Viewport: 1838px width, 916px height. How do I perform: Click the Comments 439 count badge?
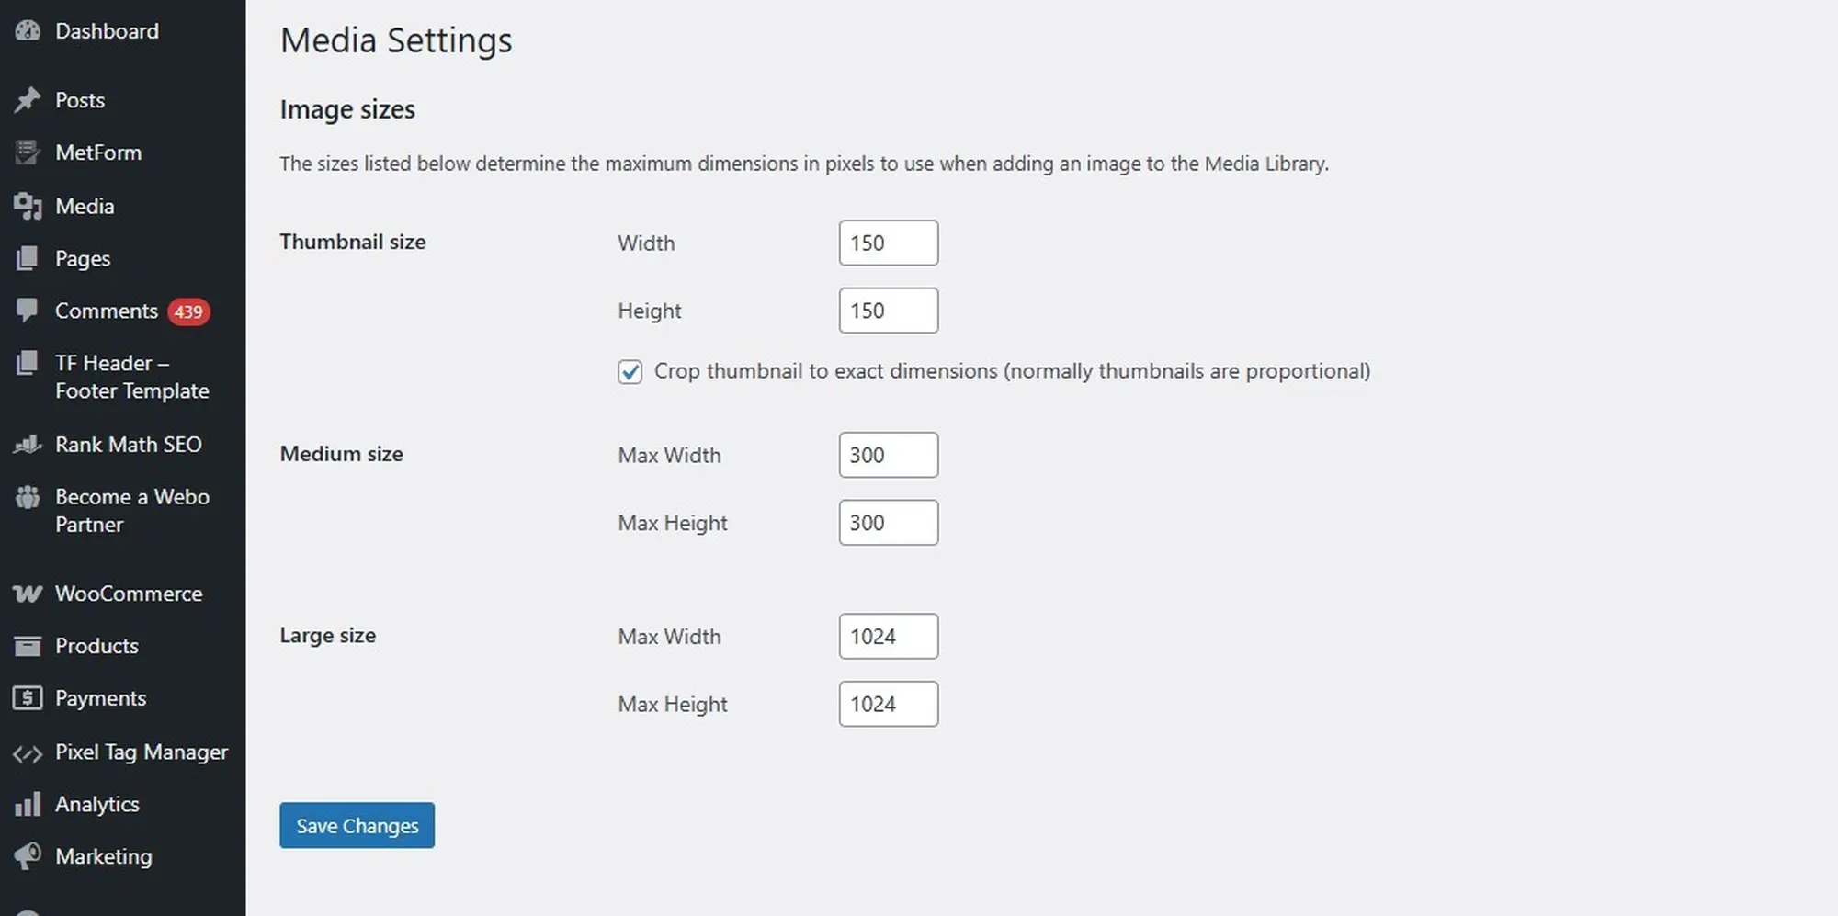coord(188,312)
